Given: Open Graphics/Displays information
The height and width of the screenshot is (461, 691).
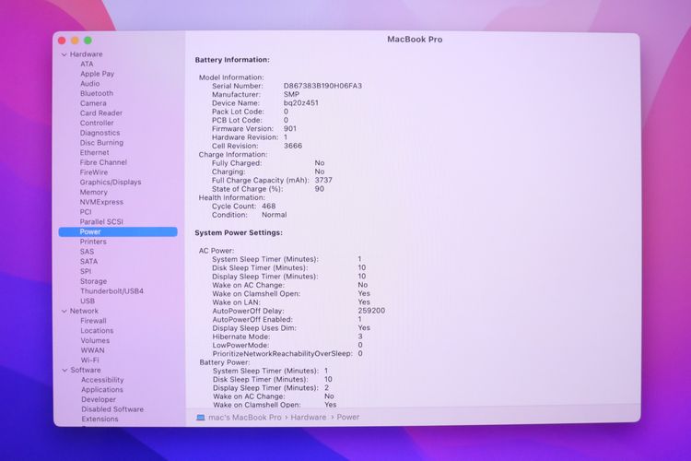Looking at the screenshot, I should click(x=111, y=183).
